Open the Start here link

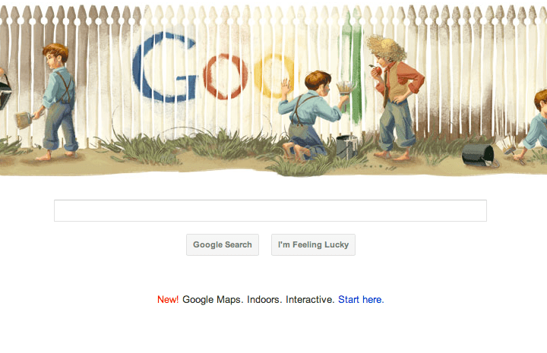coord(361,299)
